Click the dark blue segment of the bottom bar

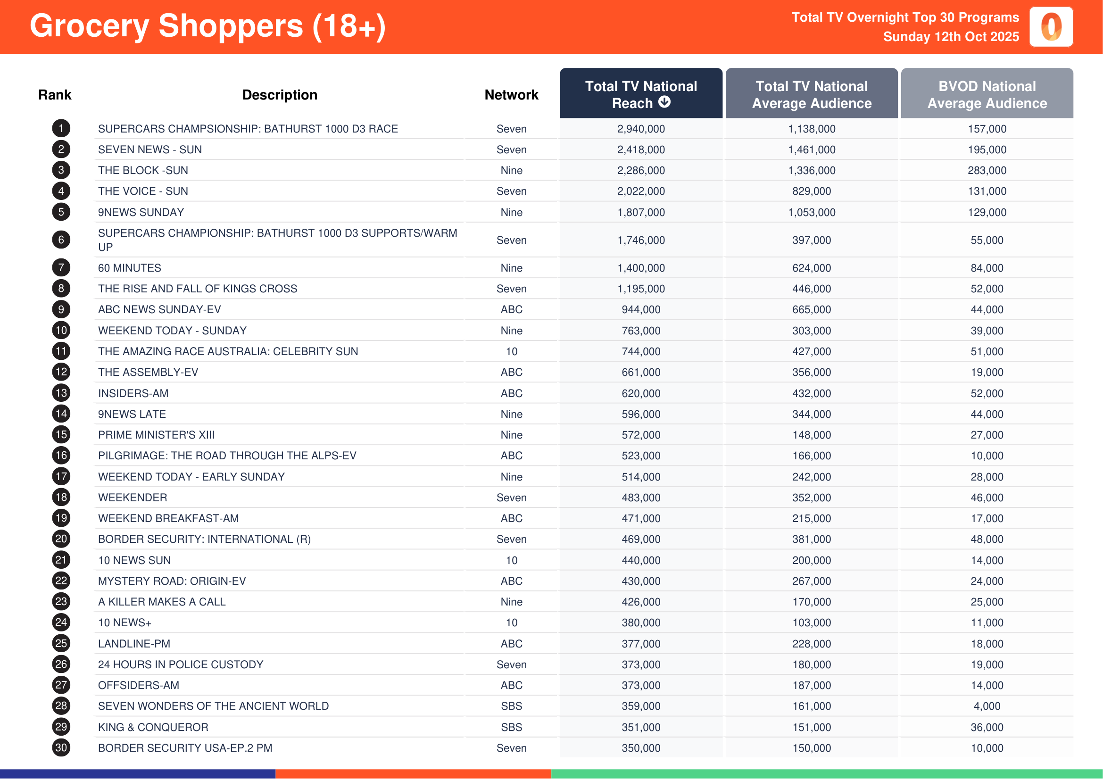[137, 774]
